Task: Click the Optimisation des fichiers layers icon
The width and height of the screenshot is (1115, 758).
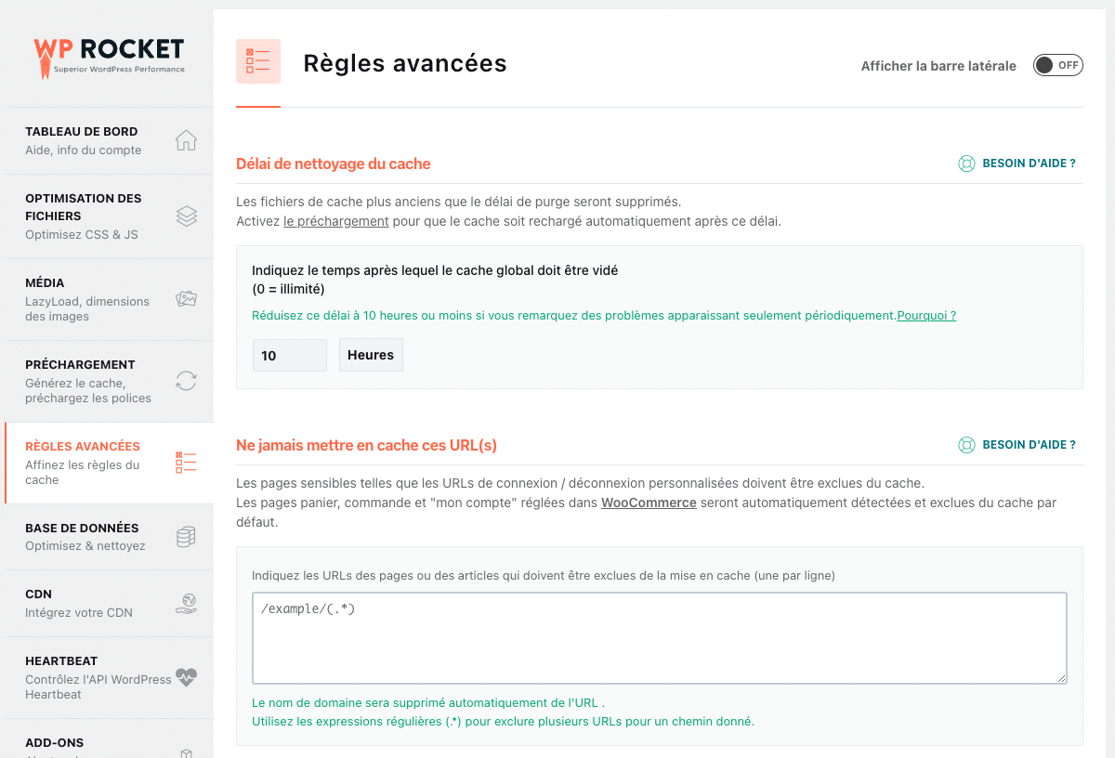Action: click(x=186, y=216)
